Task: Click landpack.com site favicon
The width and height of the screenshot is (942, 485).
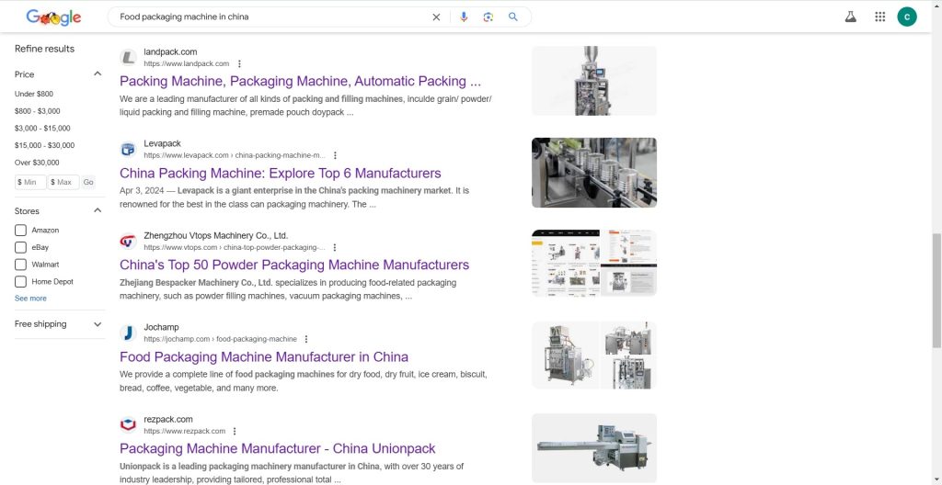Action: [128, 58]
